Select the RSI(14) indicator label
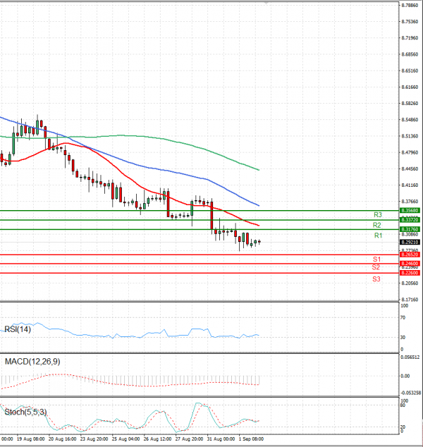This screenshot has height=447, width=423. coord(18,329)
